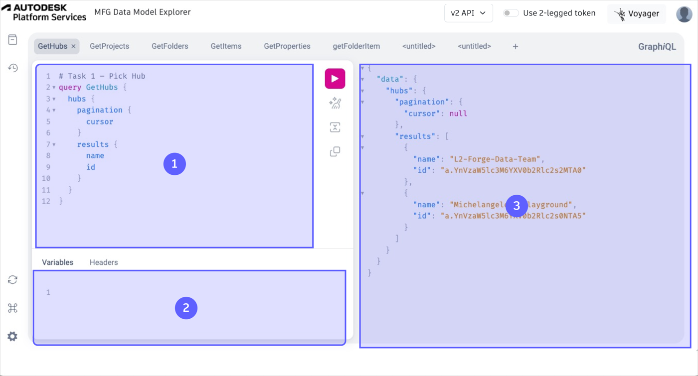
Task: Click the "# Task 1 - Pick Hub" comment line
Action: [x=102, y=76]
